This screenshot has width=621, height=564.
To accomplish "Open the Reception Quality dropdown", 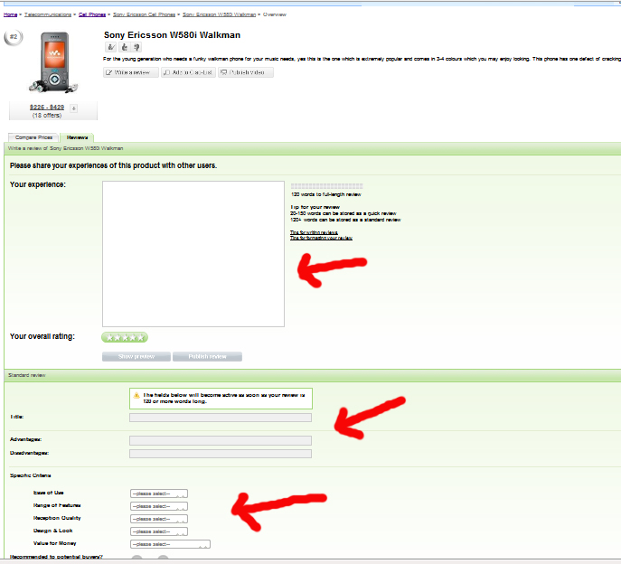I will (159, 519).
